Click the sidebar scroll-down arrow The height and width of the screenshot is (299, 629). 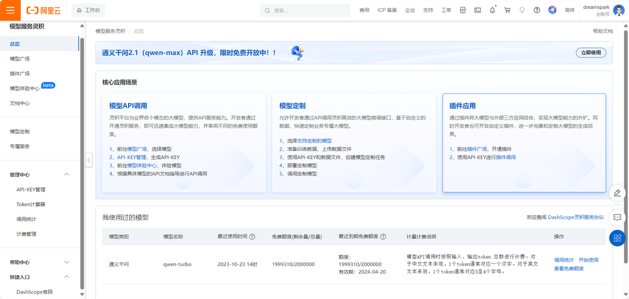(83, 294)
